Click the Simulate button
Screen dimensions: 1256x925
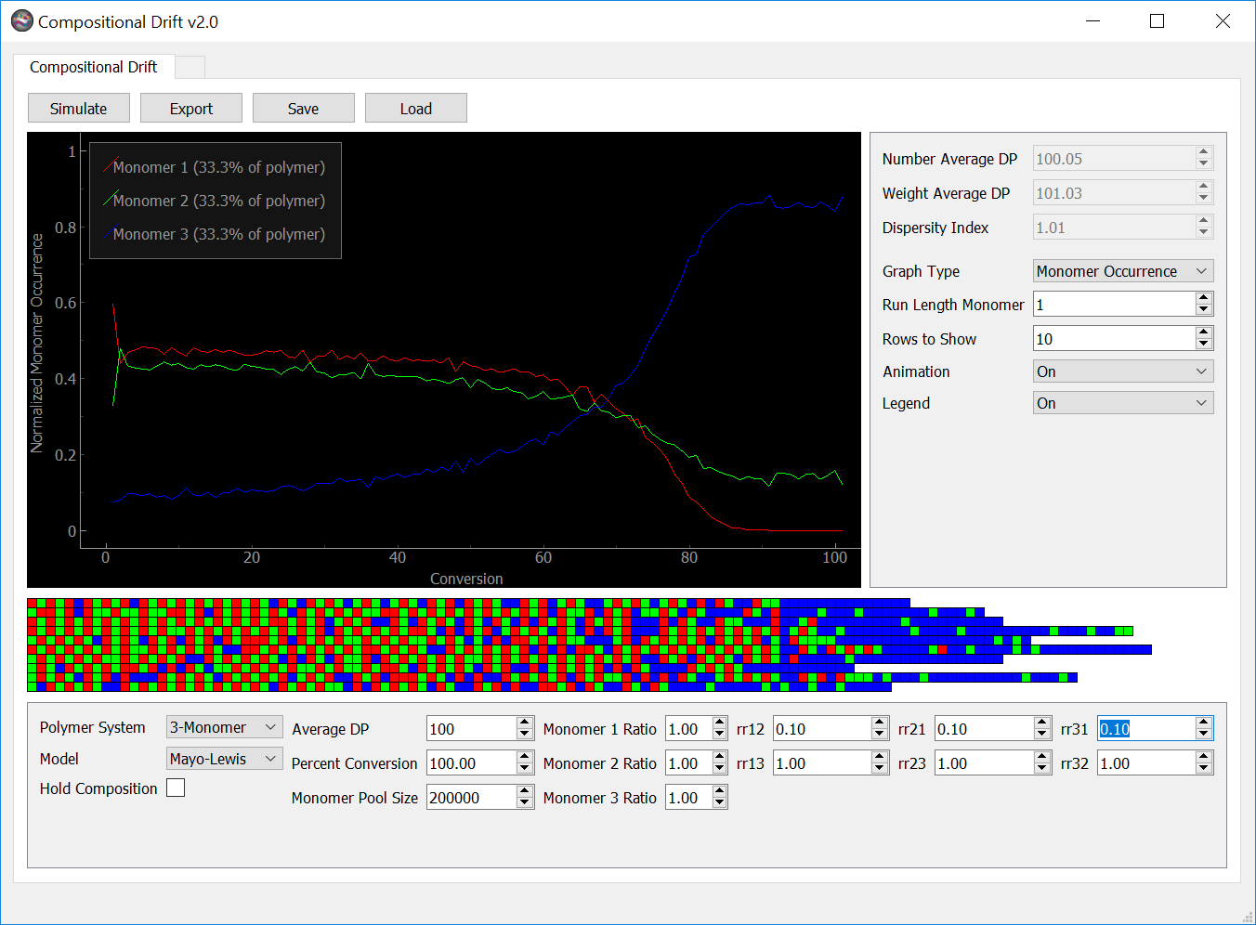click(78, 109)
